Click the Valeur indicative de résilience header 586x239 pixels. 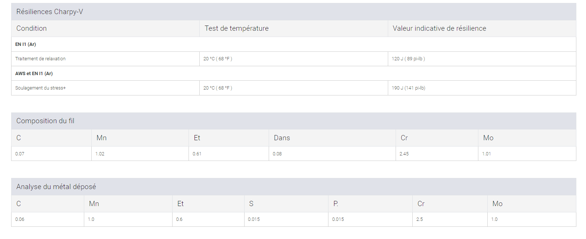click(439, 28)
